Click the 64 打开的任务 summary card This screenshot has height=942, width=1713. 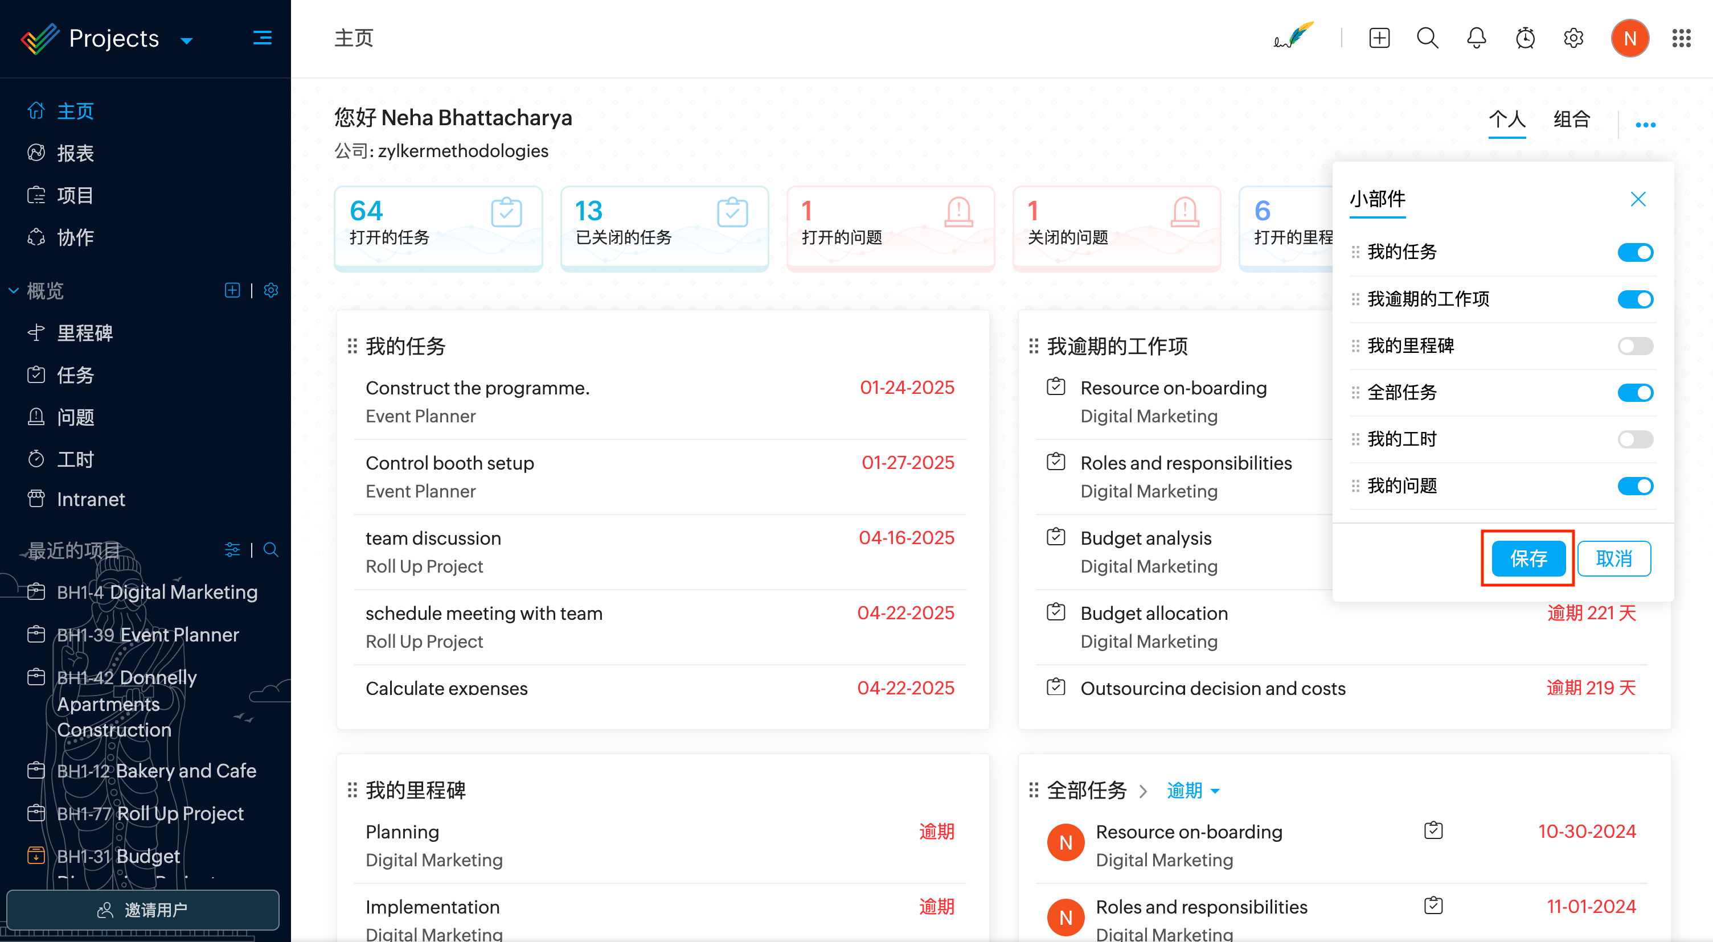(x=437, y=227)
